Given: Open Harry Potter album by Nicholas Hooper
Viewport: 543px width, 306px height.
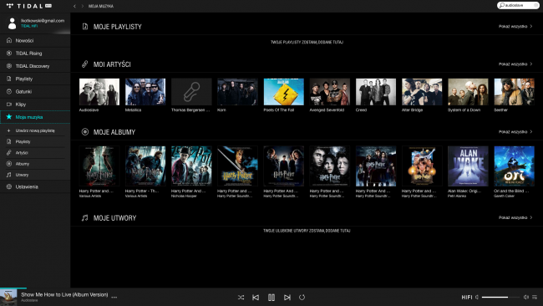Looking at the screenshot, I should [x=191, y=166].
